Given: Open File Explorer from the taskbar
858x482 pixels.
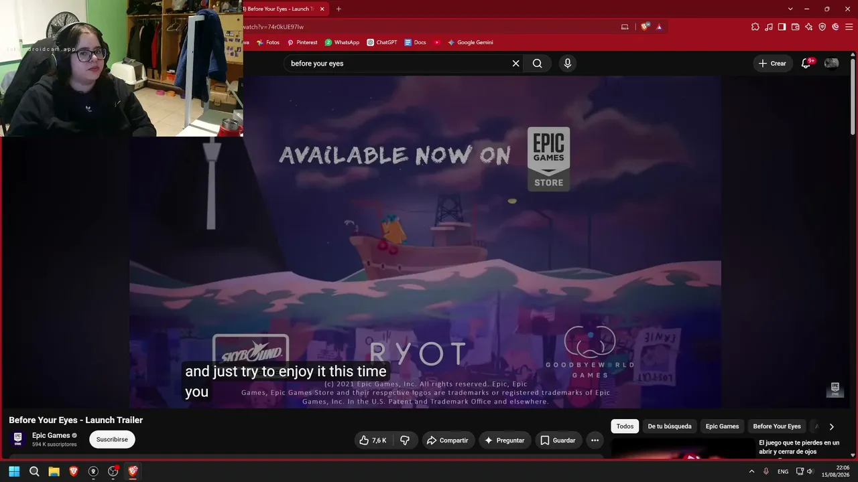Looking at the screenshot, I should pos(54,471).
